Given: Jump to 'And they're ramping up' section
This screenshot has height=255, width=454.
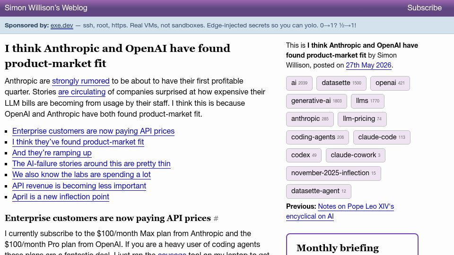Looking at the screenshot, I should pos(52,153).
